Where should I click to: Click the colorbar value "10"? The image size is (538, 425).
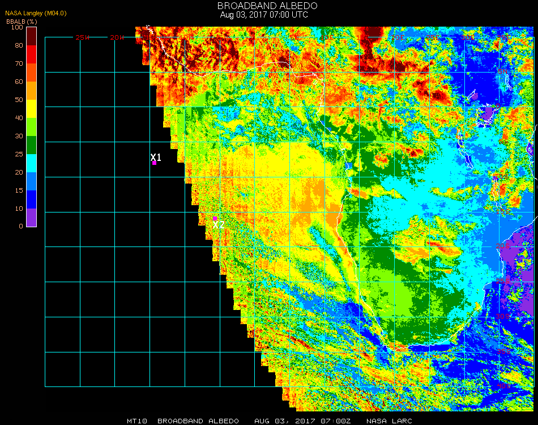click(x=19, y=209)
